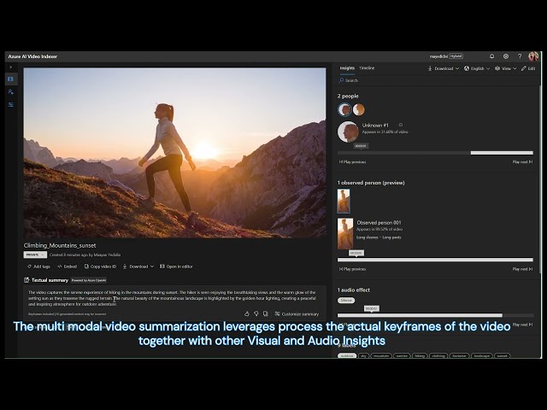Open the media files library sidebar icon

point(11,79)
